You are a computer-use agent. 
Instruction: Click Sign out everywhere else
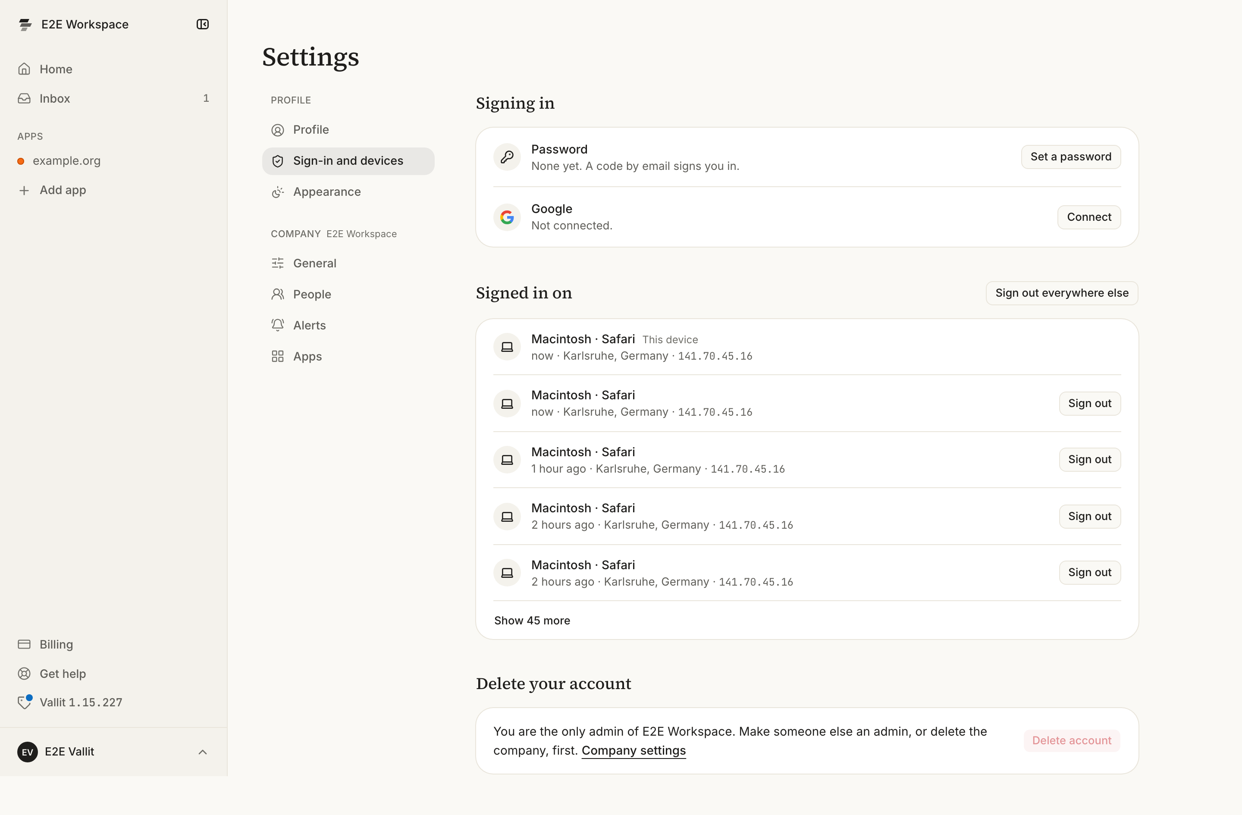tap(1061, 293)
